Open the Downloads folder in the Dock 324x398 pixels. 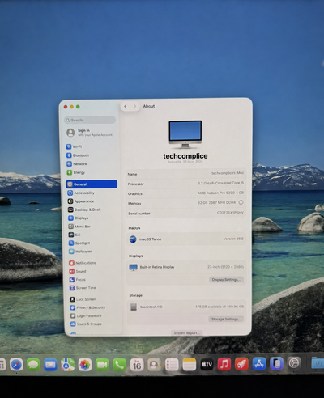(x=318, y=362)
